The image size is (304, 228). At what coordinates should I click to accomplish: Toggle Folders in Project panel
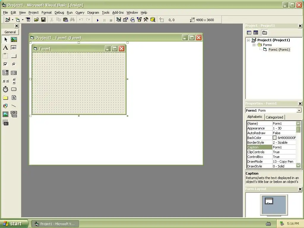[265, 33]
